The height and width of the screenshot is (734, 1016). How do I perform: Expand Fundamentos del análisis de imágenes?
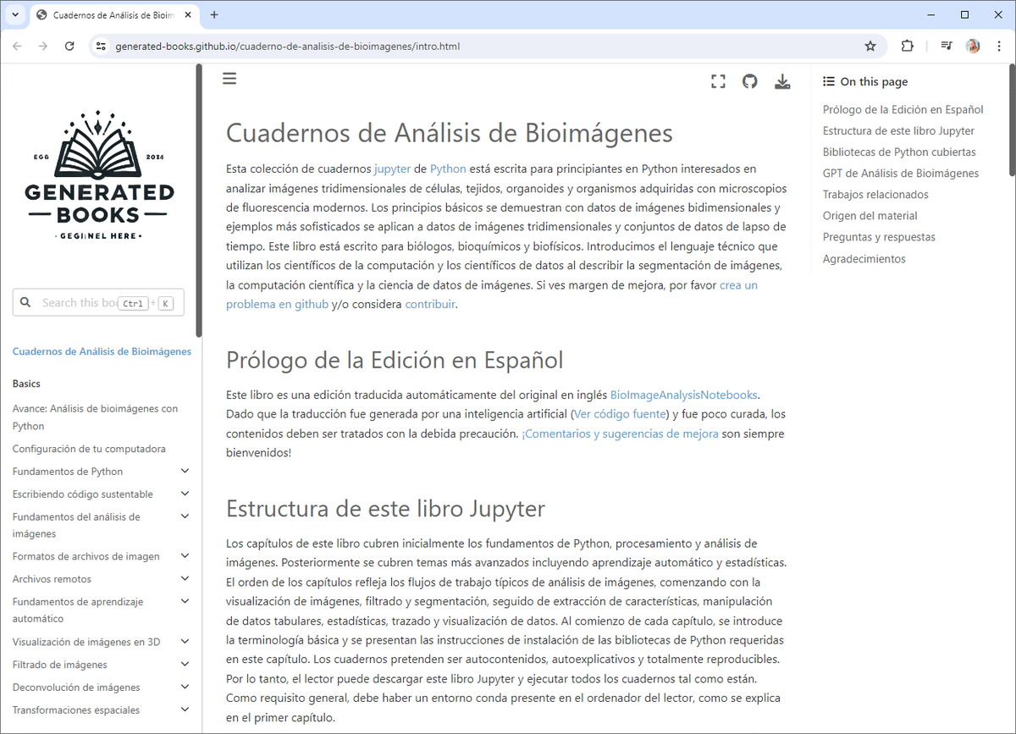click(185, 516)
